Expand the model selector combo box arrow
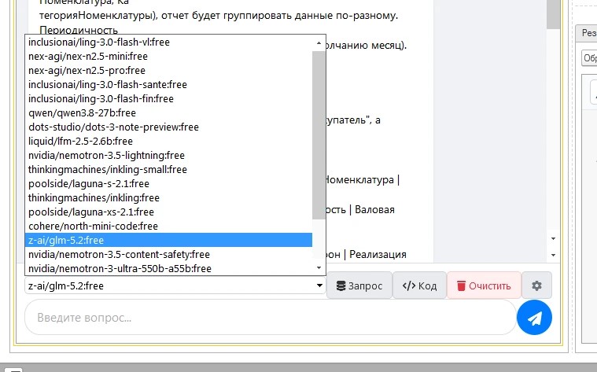This screenshot has width=597, height=372. (319, 285)
